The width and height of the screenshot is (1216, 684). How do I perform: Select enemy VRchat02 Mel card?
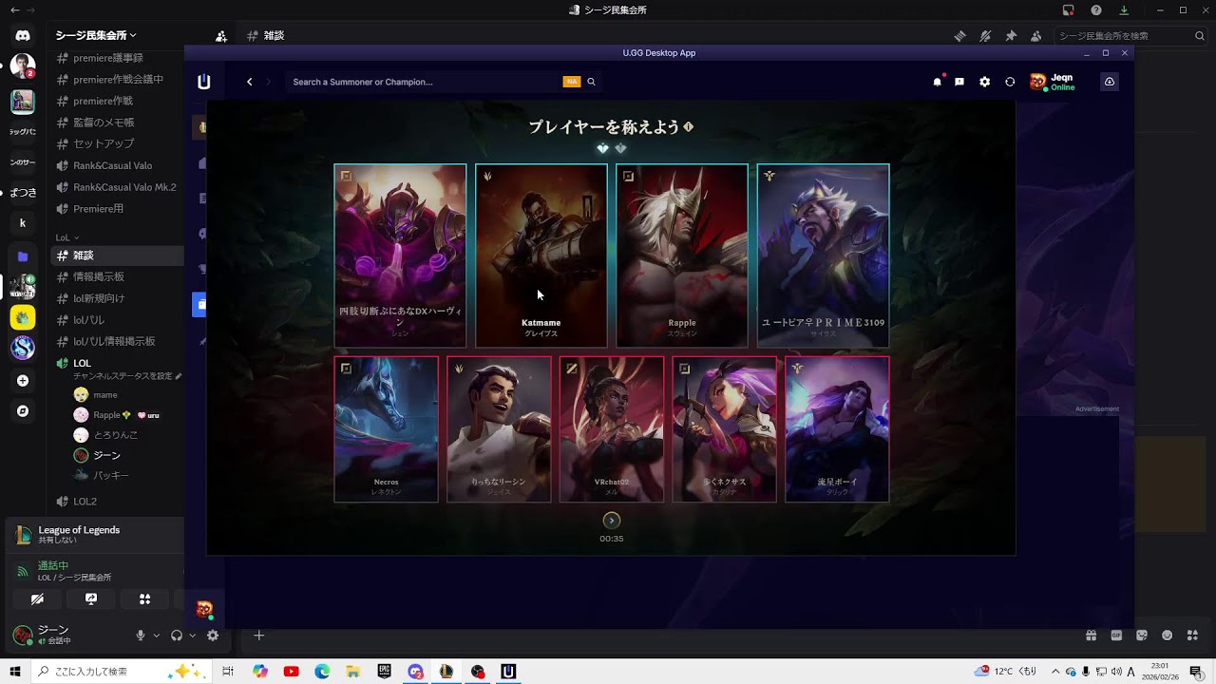612,428
